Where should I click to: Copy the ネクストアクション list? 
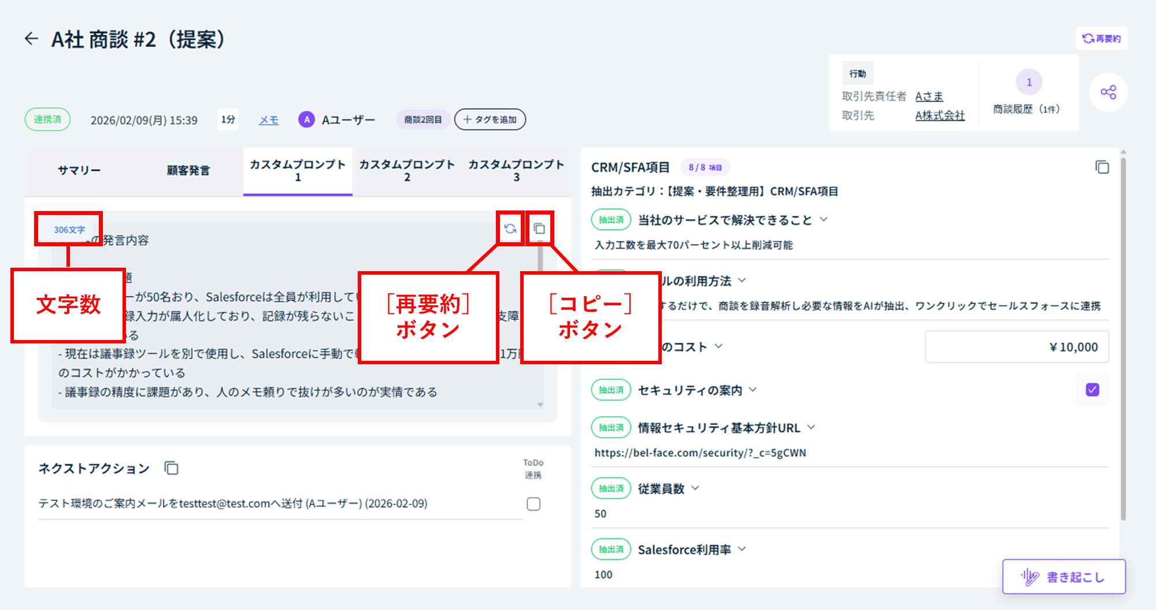click(172, 468)
